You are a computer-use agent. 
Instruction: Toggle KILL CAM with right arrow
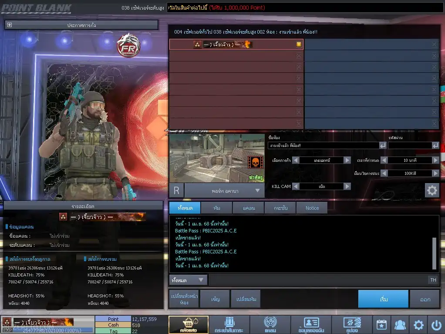tap(347, 186)
